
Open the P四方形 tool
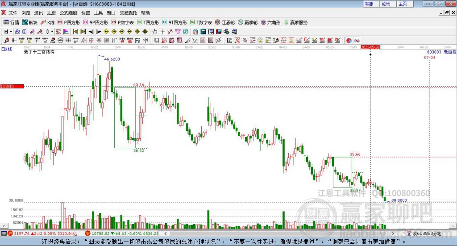coord(69,22)
